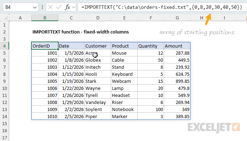The width and height of the screenshot is (247, 141).
Task: Click customer cell Vandelay
Action: tap(98, 103)
